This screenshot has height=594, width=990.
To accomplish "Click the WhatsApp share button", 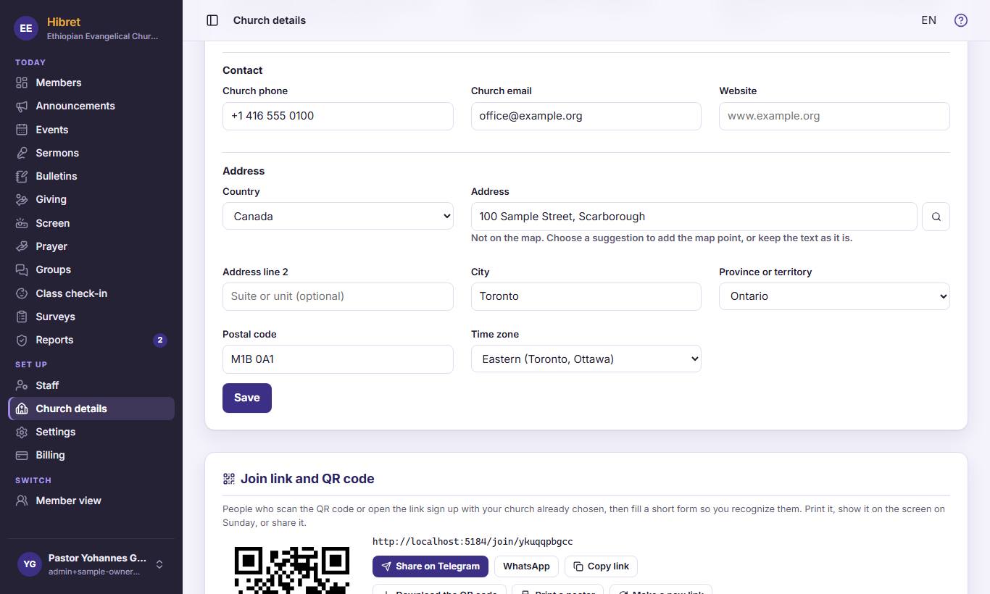I will [526, 566].
